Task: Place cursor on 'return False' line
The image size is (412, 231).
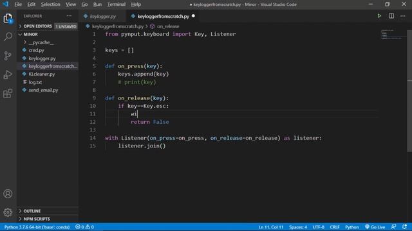Action: click(x=150, y=122)
